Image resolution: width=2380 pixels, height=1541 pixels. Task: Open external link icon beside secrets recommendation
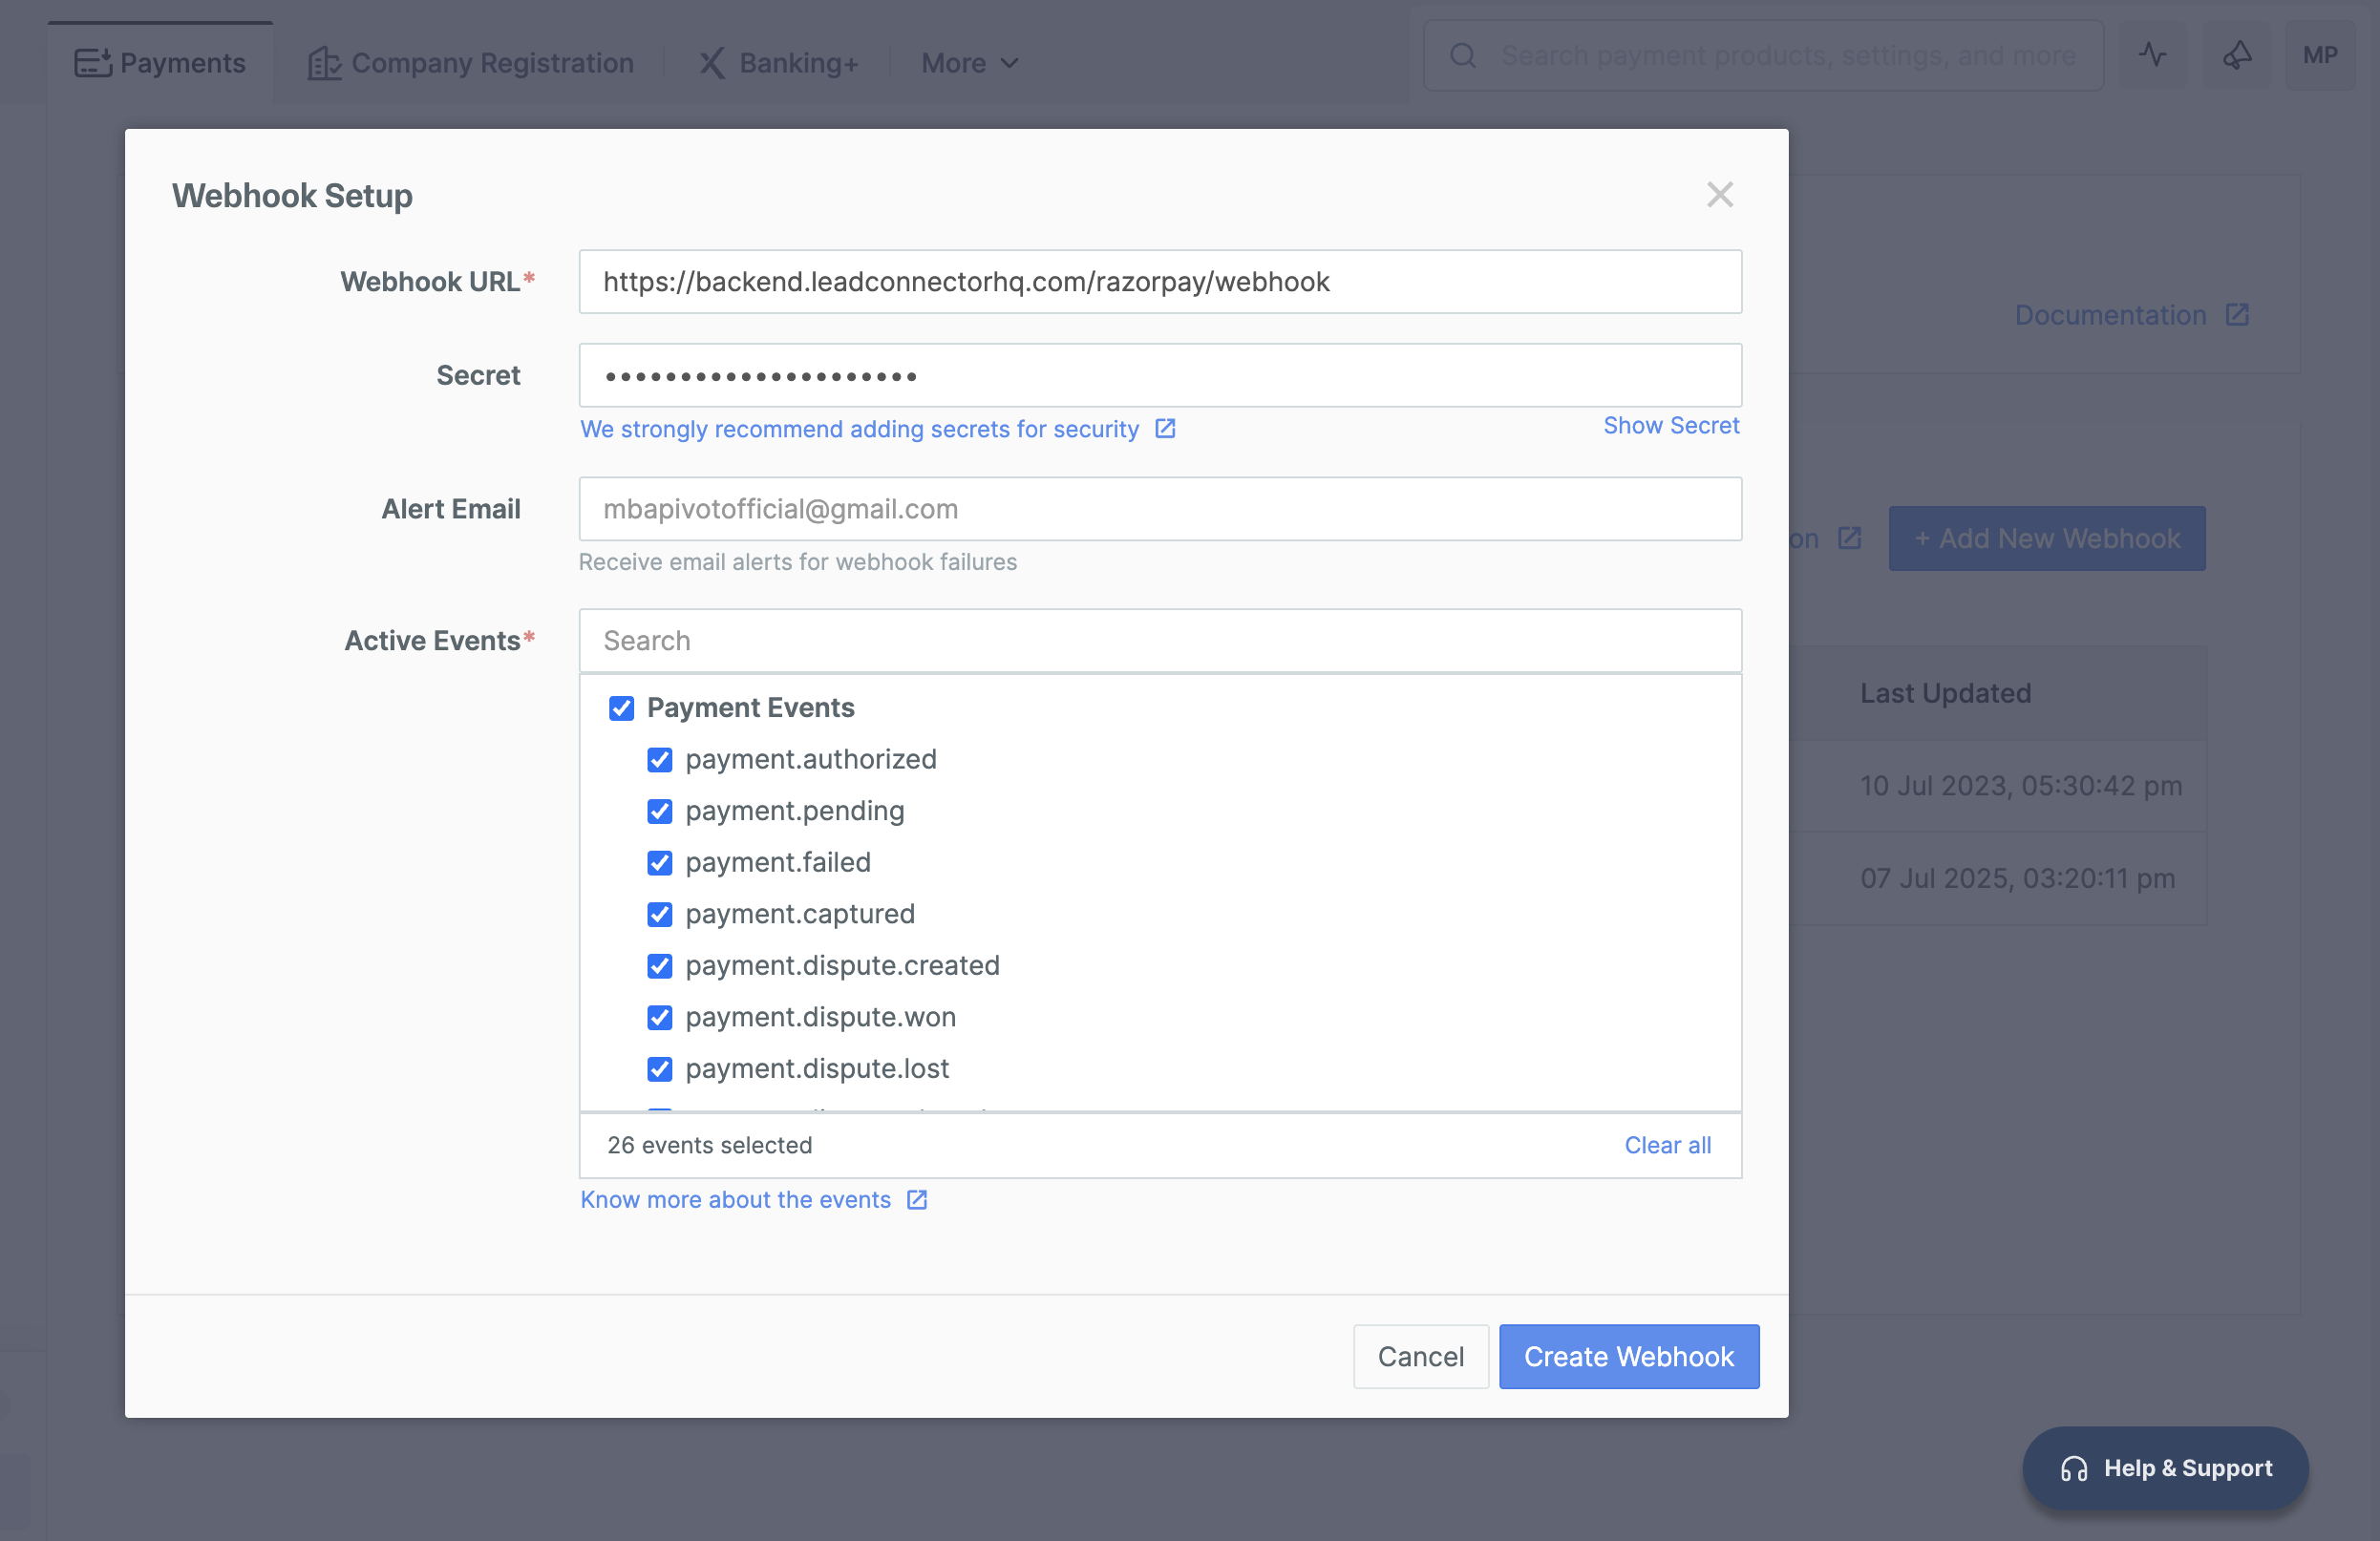click(1165, 429)
